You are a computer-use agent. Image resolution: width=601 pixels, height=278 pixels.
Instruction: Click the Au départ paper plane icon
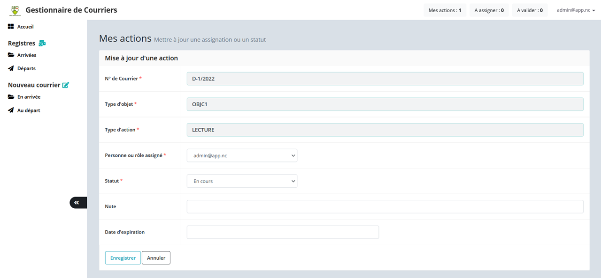[11, 110]
